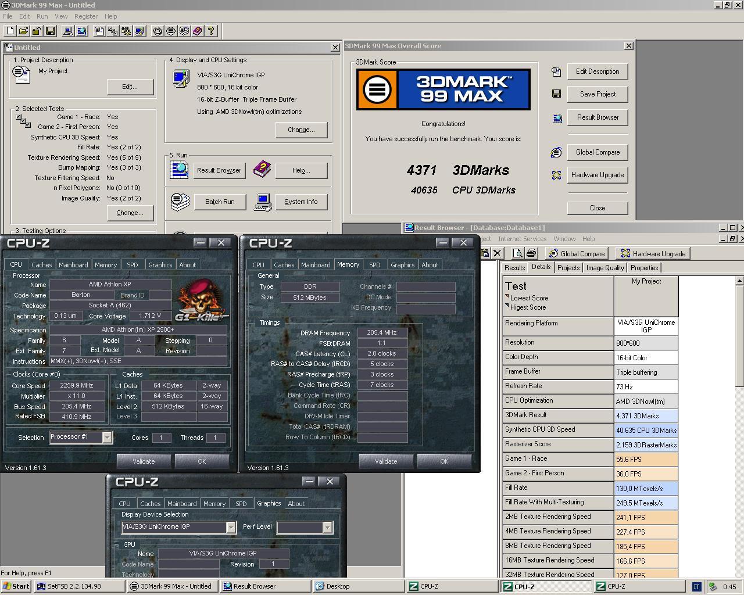Click Close button in Overall Score window
Screen dimensions: 744x595
598,208
